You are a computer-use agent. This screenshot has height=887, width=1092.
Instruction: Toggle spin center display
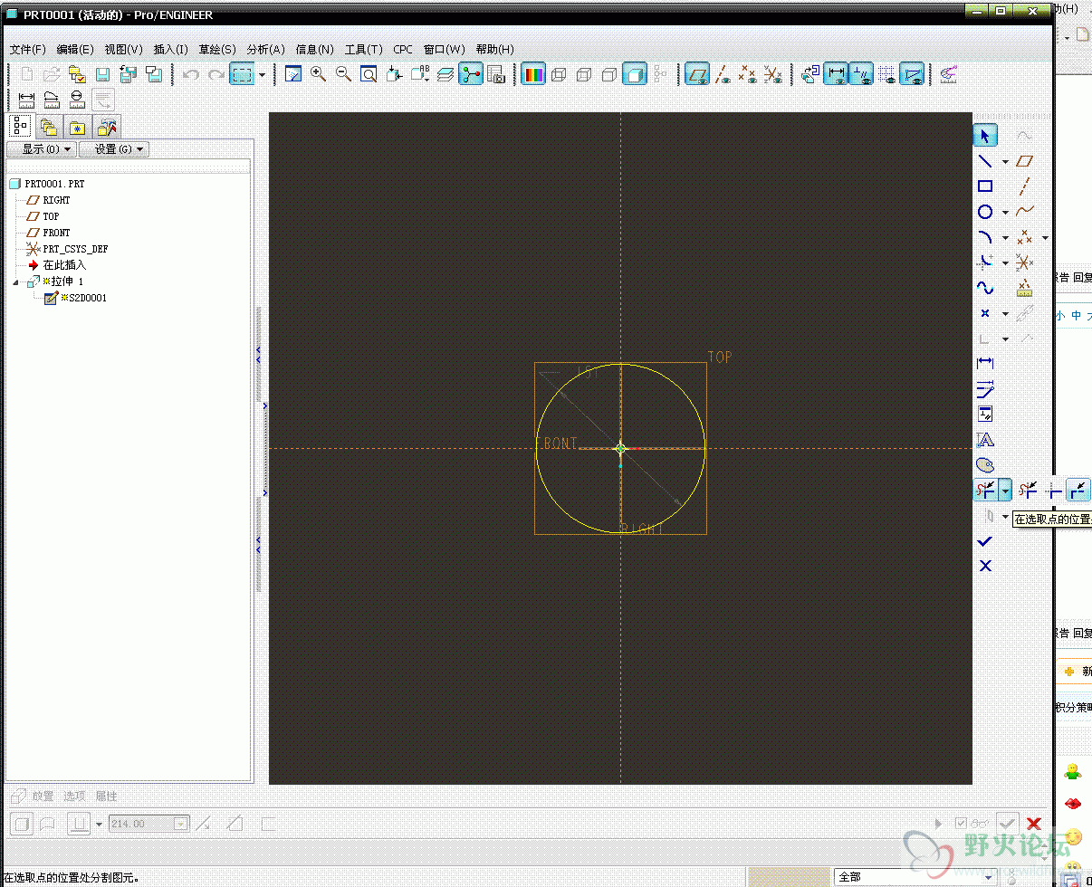[471, 75]
